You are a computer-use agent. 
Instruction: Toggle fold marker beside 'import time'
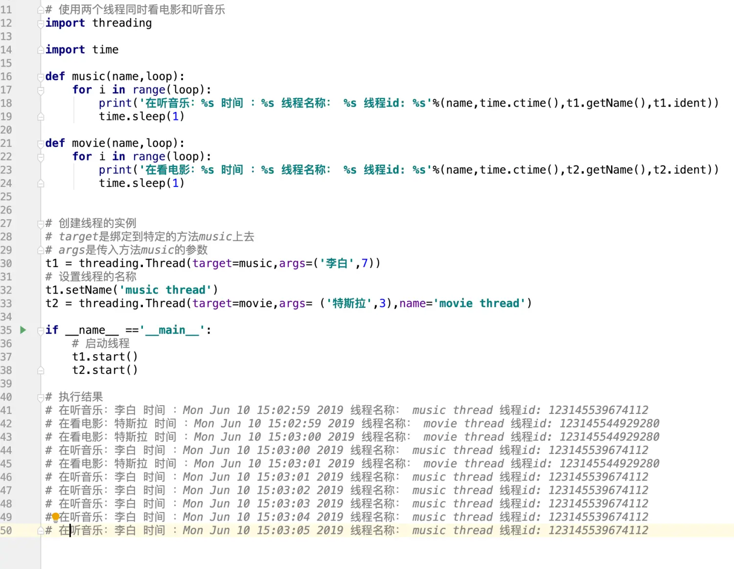pyautogui.click(x=41, y=50)
